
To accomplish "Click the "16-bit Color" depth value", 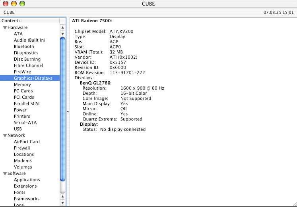I will [134, 93].
